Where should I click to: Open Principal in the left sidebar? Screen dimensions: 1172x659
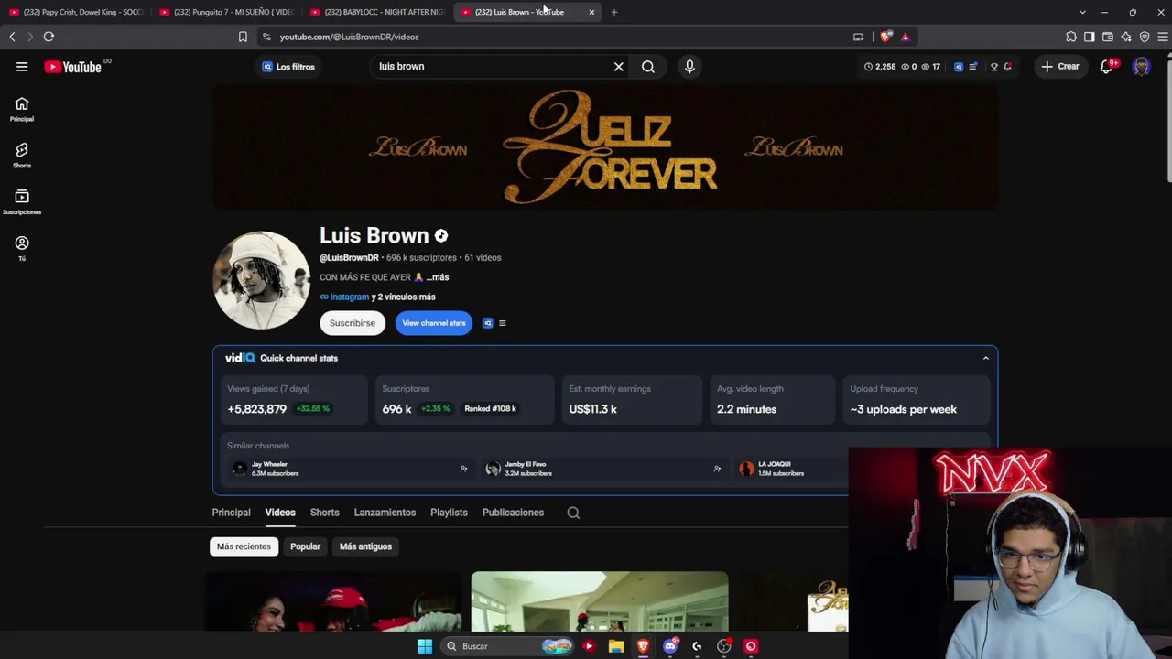coord(22,109)
